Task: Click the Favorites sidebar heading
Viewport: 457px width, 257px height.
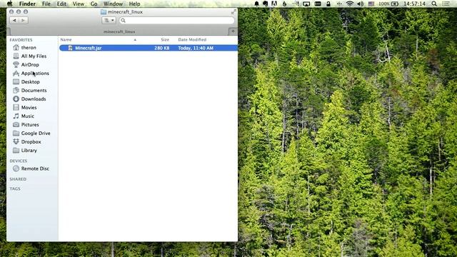Action: [x=21, y=40]
